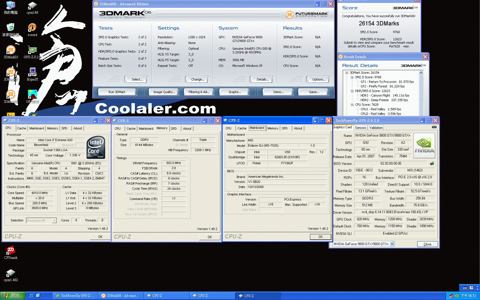Image resolution: width=480 pixels, height=300 pixels.
Task: Collapse the HDR/SM3.0 Score tree node
Action: coord(352,91)
